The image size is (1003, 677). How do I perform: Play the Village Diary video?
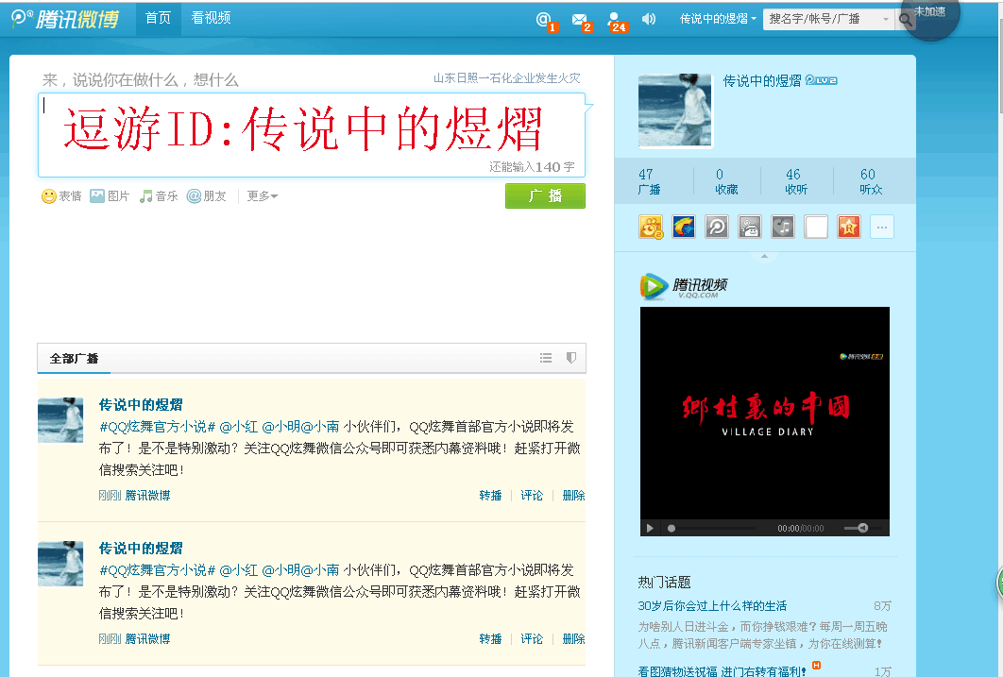click(650, 528)
